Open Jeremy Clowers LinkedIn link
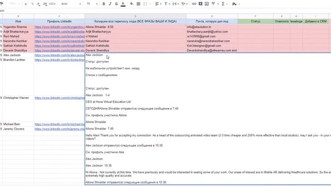Screen dimensions: 331x186 [x=59, y=129]
